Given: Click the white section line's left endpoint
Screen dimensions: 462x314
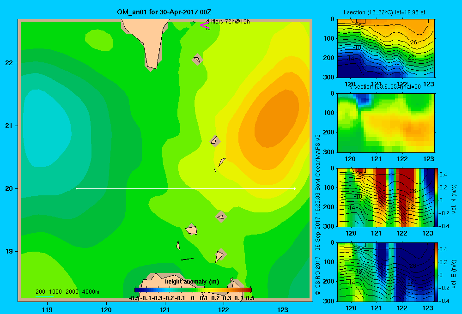Looking at the screenshot, I should pyautogui.click(x=77, y=188).
